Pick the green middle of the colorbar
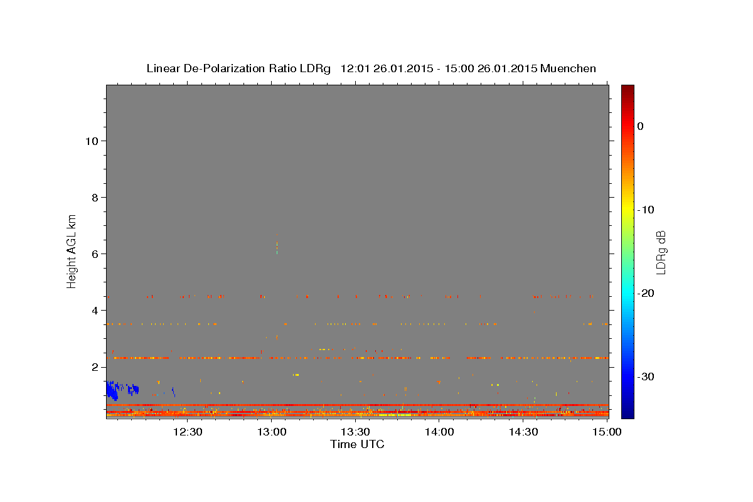This screenshot has width=753, height=502. pyautogui.click(x=627, y=251)
